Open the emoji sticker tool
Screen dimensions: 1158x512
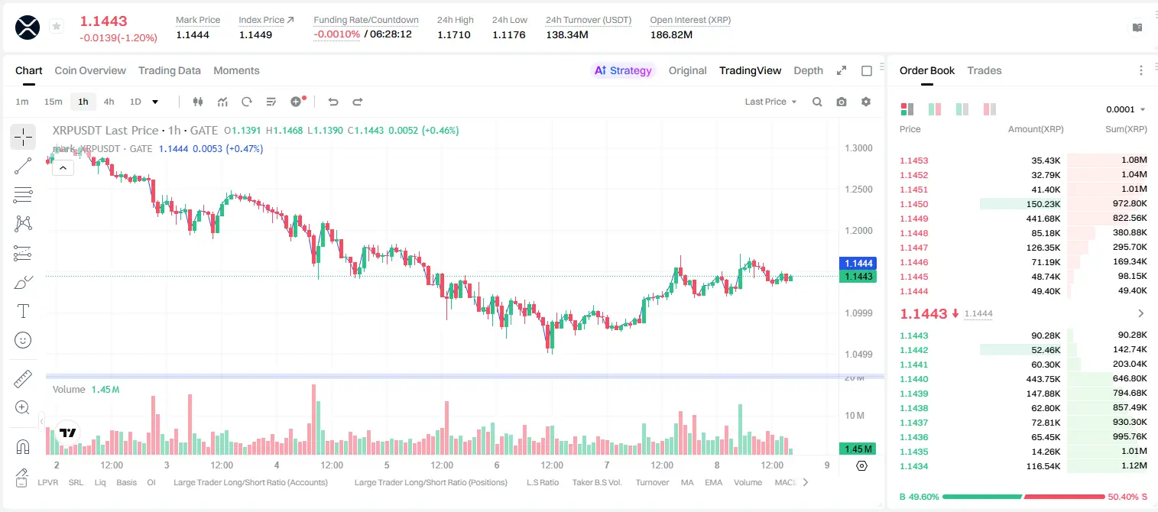(23, 340)
